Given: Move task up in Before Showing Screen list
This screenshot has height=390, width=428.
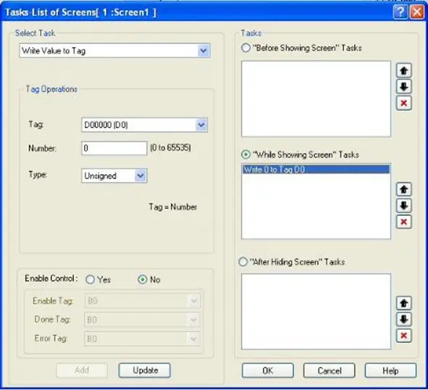Looking at the screenshot, I should tap(403, 71).
